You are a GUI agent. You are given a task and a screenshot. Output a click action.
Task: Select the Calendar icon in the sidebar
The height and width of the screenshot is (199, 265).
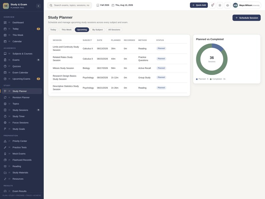coord(5,41)
